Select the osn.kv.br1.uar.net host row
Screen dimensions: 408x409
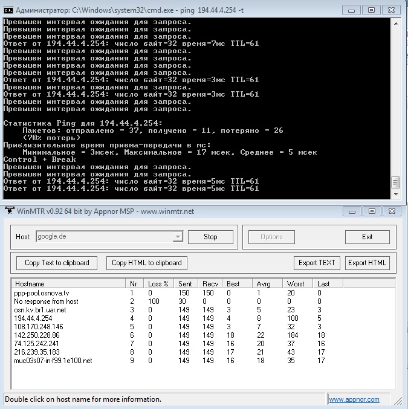click(x=40, y=309)
